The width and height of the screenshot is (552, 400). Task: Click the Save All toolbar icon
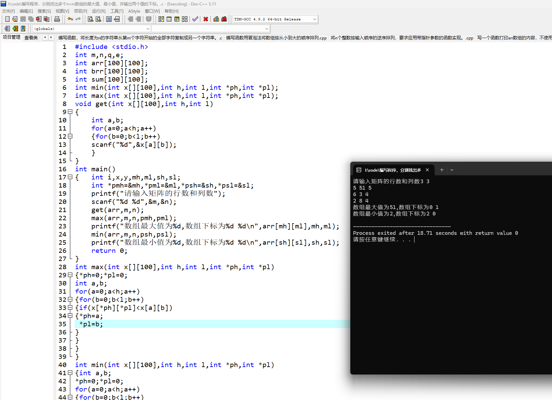31,19
